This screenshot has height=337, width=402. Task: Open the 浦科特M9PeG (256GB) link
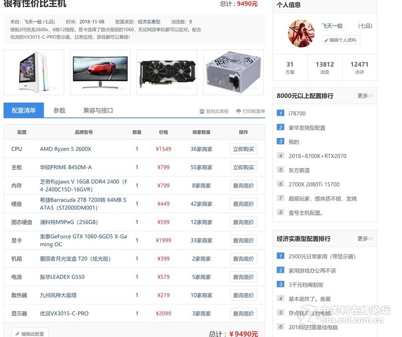pos(69,222)
